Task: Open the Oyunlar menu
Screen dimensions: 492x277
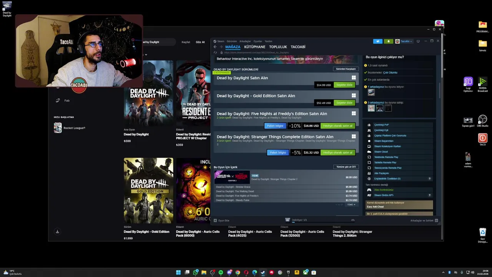Action: [258, 41]
